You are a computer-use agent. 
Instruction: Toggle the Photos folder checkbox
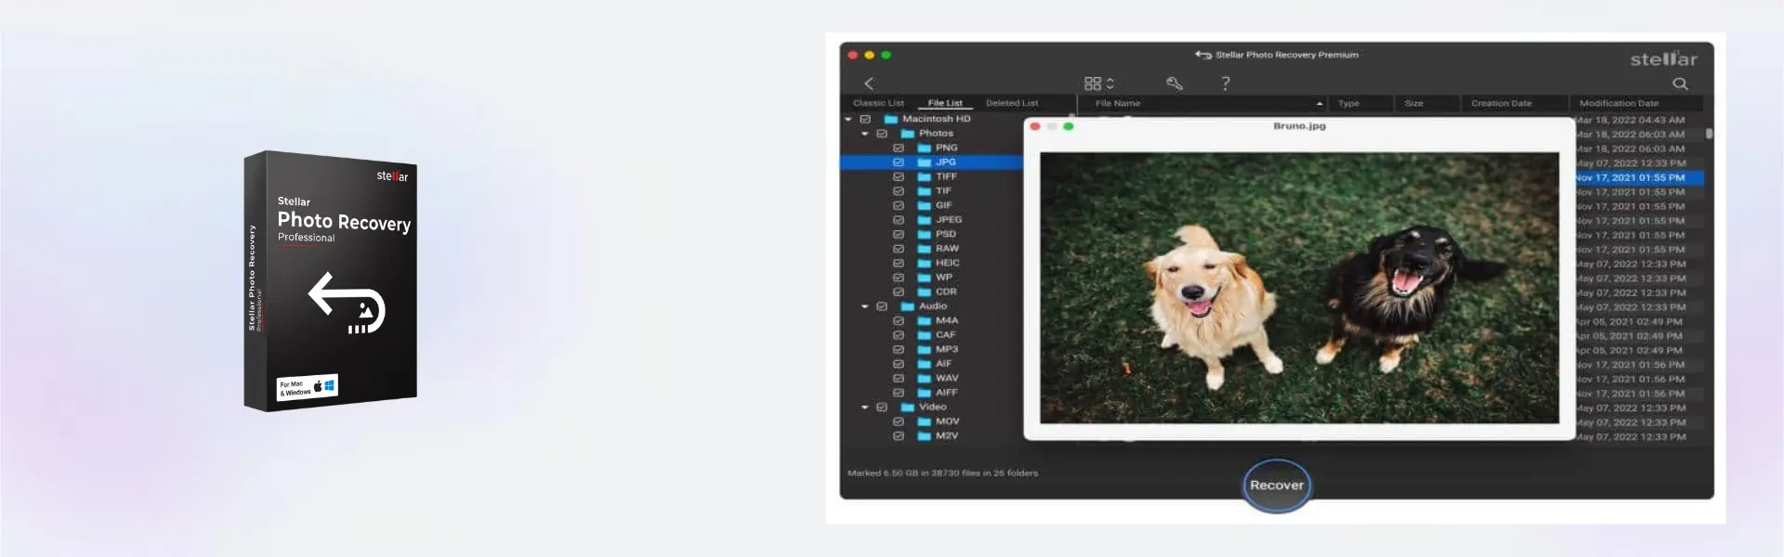(882, 134)
